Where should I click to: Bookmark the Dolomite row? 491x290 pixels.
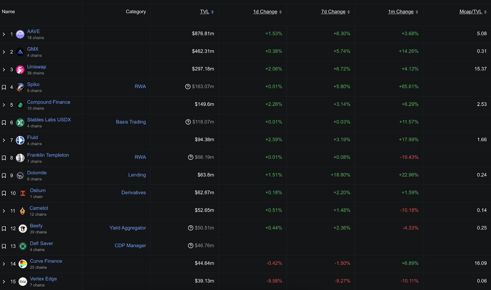(x=4, y=176)
